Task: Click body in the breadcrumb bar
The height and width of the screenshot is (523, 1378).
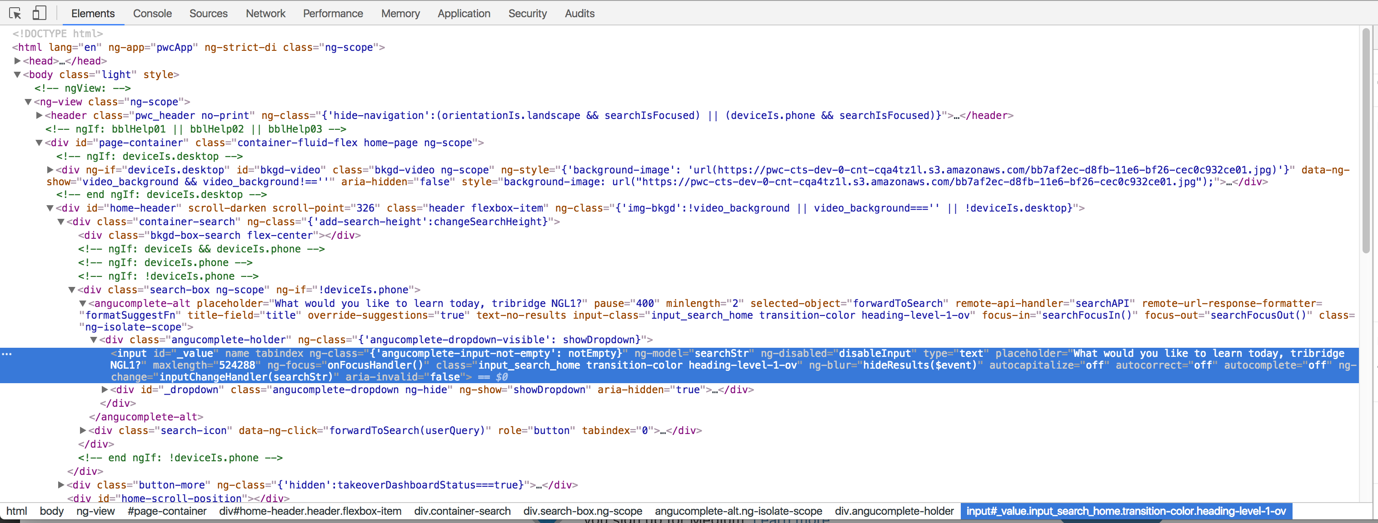Action: (51, 511)
